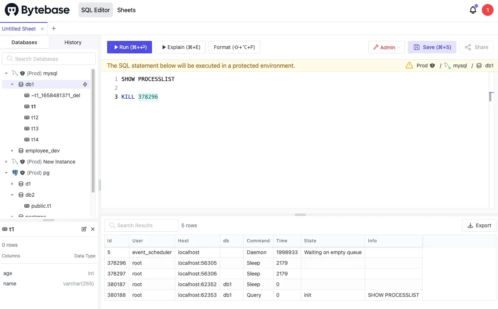Expand the employee_dev database
Image resolution: width=498 pixels, height=309 pixels.
(12, 151)
